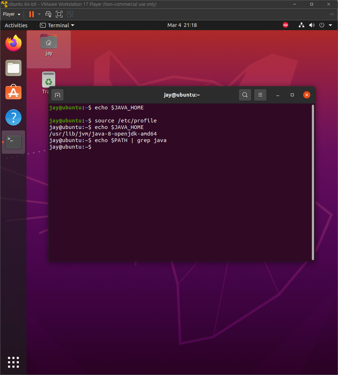Screen dimensions: 338x375
Task: Close the terminal window
Action: (307, 95)
